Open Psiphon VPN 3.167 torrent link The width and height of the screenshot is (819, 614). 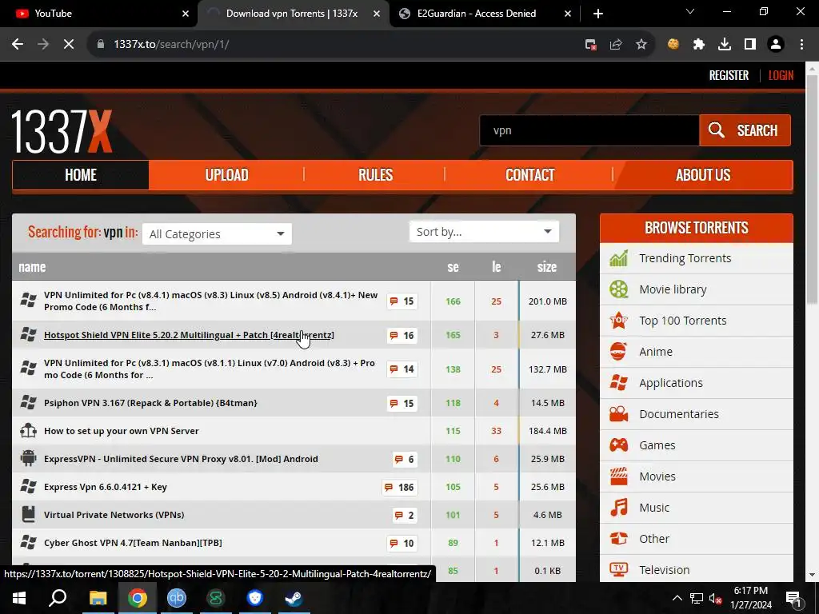point(150,403)
